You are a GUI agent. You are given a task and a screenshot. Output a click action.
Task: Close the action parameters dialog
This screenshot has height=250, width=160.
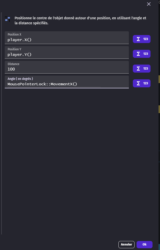tap(149, 4)
